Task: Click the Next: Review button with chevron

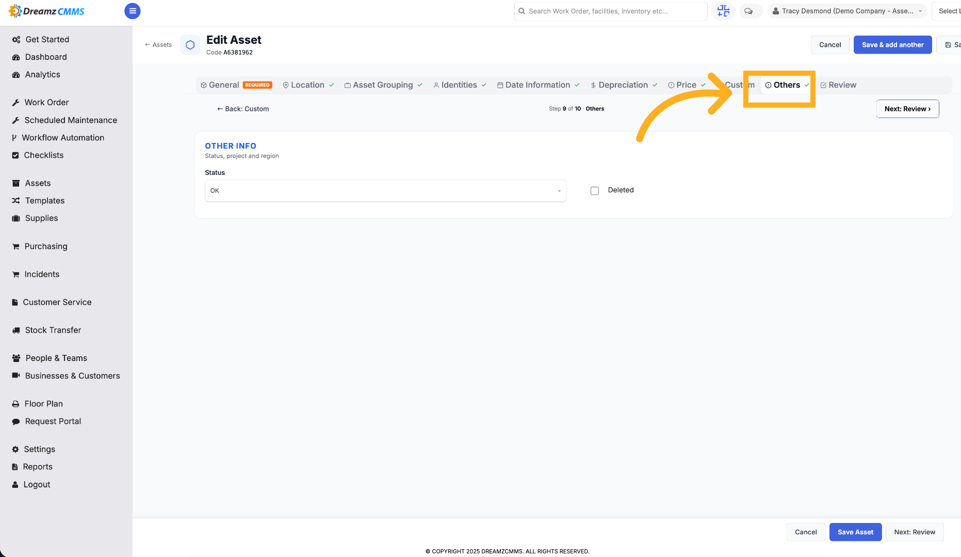Action: tap(907, 109)
